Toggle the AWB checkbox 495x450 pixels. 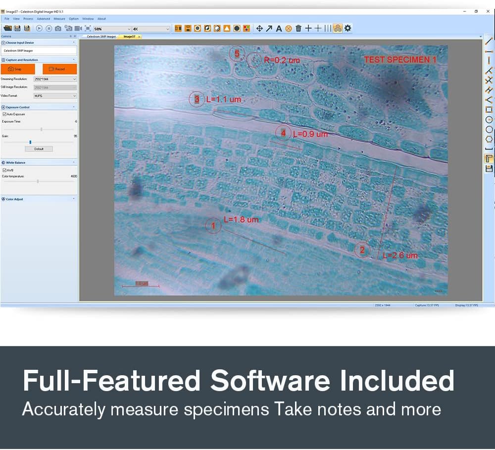(4, 170)
